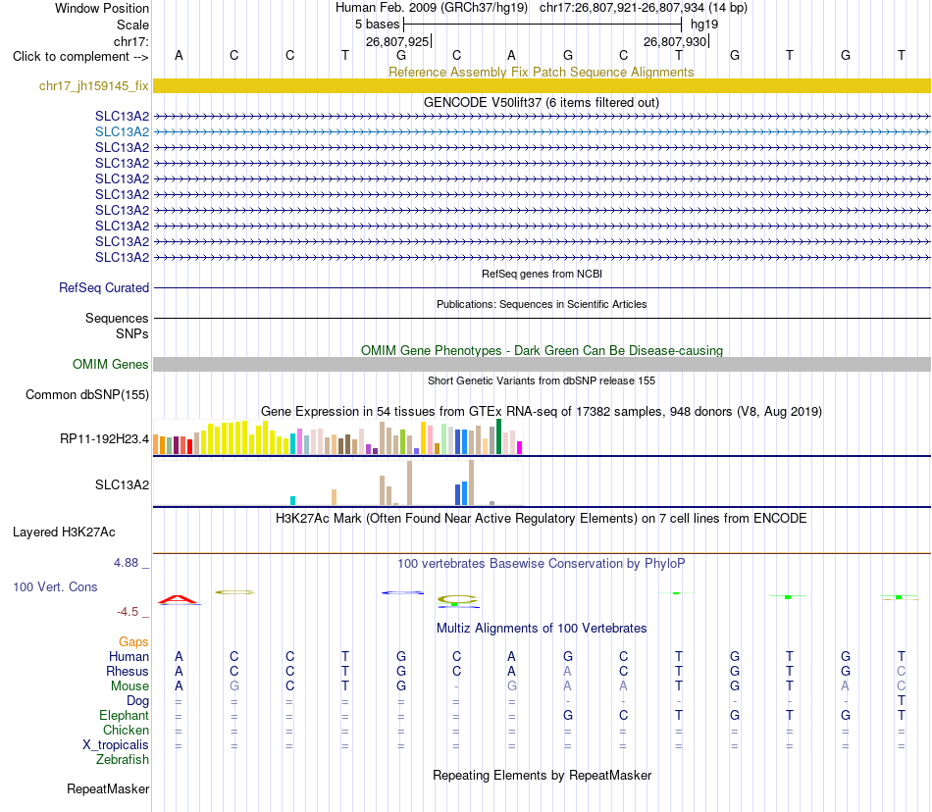Select the yellow fix patch alignment bar
The width and height of the screenshot is (932, 812).
tap(542, 85)
